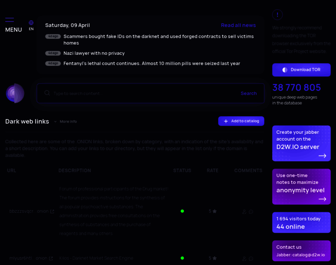
Task: Click the DESCRIPTION column header
Action: pos(75,170)
